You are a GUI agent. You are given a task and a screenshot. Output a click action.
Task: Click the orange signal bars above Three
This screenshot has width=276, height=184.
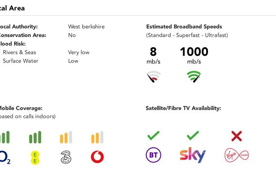pos(66,137)
